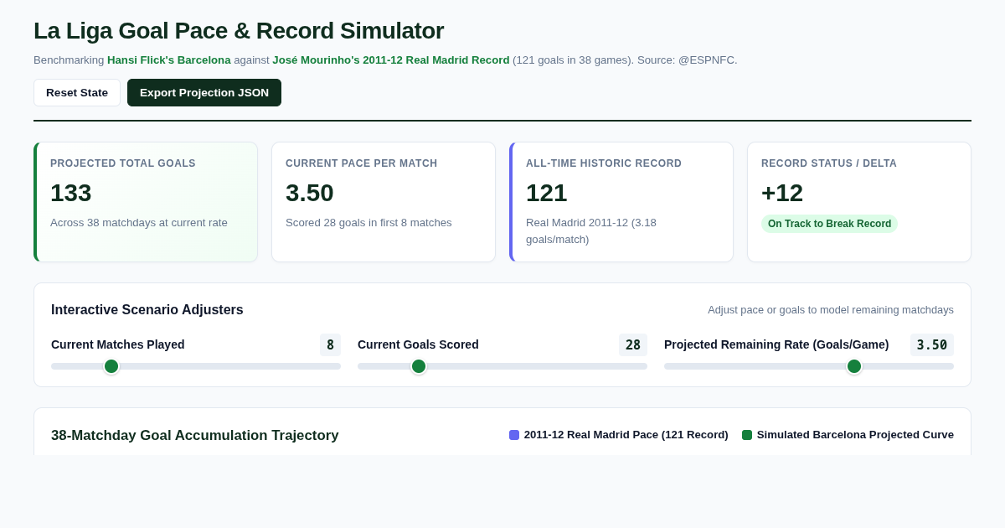Click the Projected Remaining Rate (Goals/Game) label
Image resolution: width=1005 pixels, height=528 pixels.
pyautogui.click(x=776, y=344)
